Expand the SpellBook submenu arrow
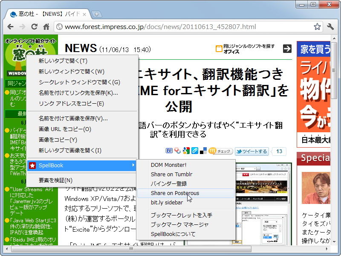The image size is (341, 256). 133,165
